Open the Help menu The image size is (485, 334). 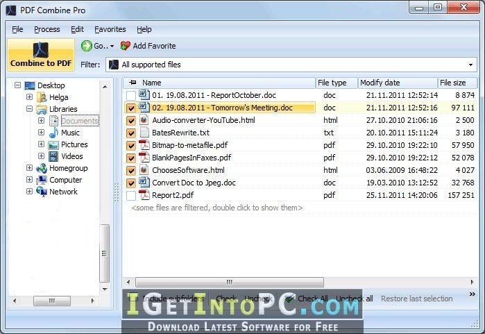tap(144, 29)
